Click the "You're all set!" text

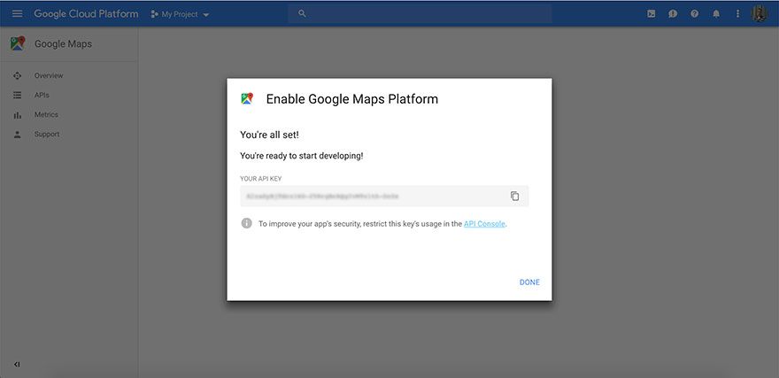[269, 134]
